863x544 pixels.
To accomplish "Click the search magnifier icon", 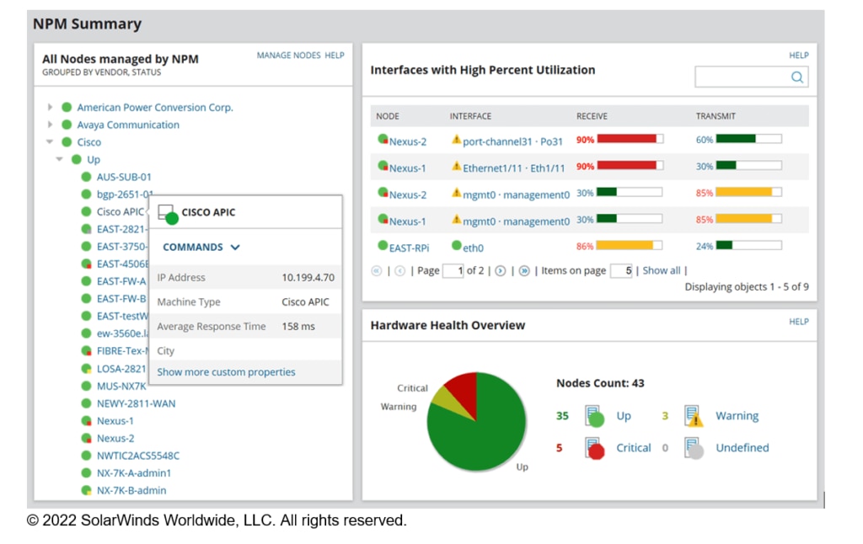I will pos(796,77).
